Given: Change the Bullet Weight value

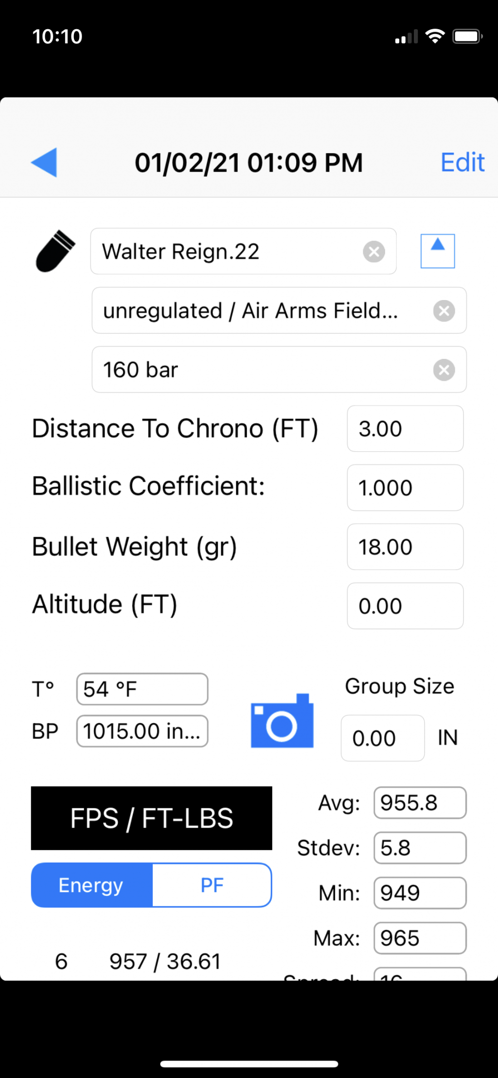Looking at the screenshot, I should [x=405, y=547].
